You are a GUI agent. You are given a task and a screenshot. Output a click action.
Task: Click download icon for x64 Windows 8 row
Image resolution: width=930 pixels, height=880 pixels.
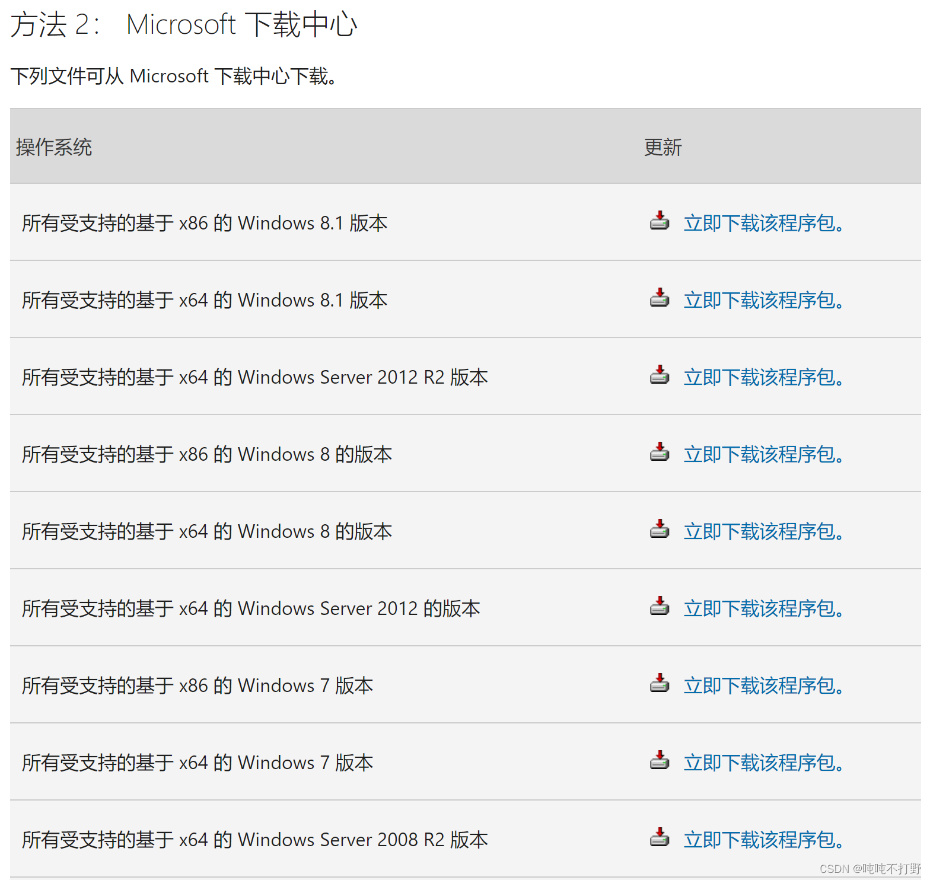659,529
